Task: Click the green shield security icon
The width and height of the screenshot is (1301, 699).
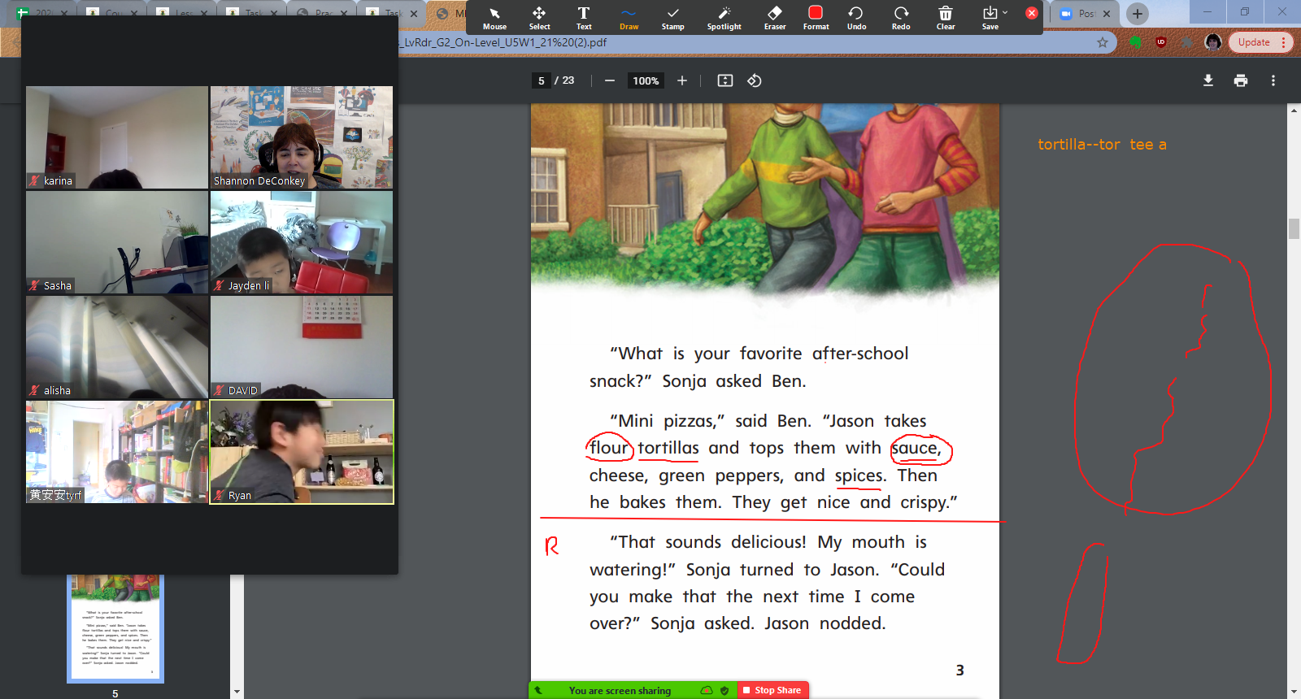Action: point(724,691)
